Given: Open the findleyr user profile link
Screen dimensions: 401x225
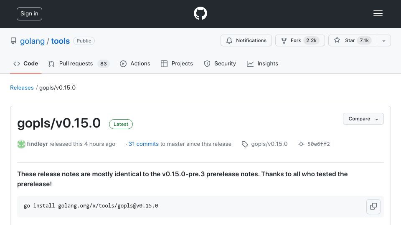Looking at the screenshot, I should [x=37, y=144].
